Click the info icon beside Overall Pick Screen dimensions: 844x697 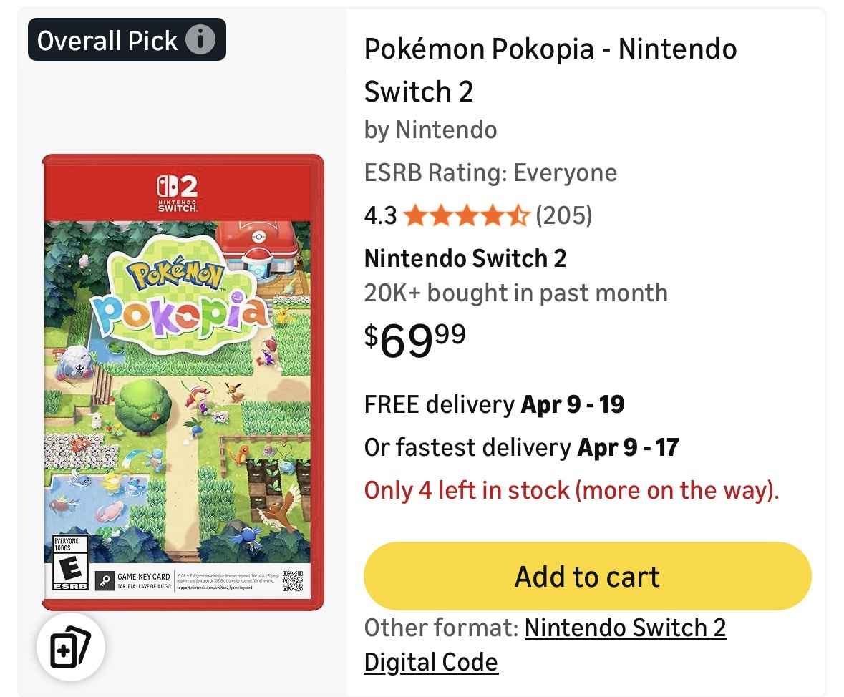point(200,40)
